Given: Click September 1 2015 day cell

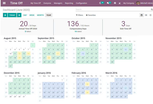Looking at the screenshot, I should (x=49, y=45).
